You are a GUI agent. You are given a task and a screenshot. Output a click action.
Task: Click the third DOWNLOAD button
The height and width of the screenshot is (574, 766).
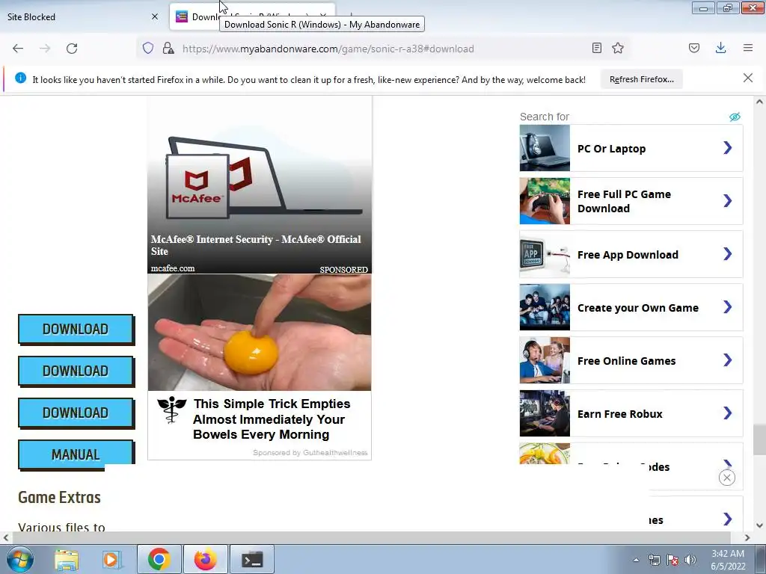point(76,413)
